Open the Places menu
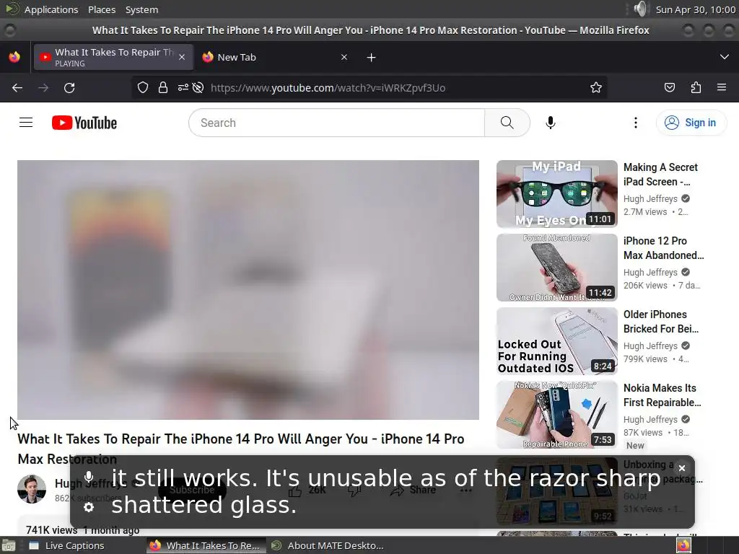 pos(102,9)
